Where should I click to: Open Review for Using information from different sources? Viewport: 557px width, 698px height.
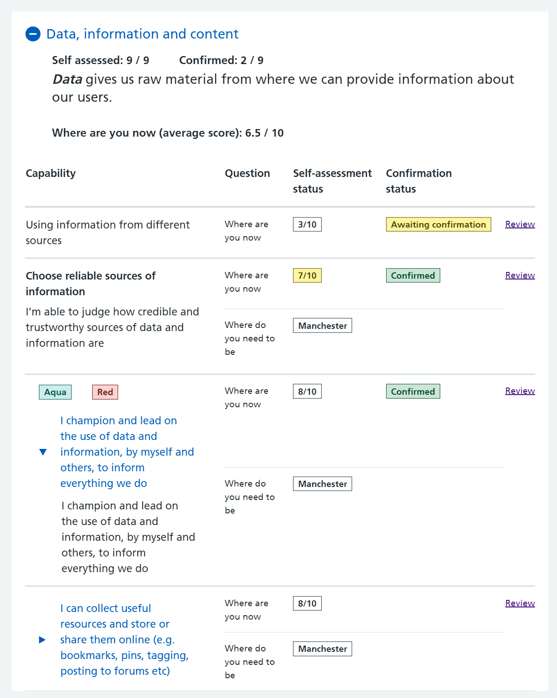point(520,224)
